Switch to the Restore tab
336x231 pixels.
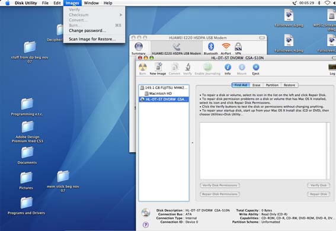click(x=290, y=85)
